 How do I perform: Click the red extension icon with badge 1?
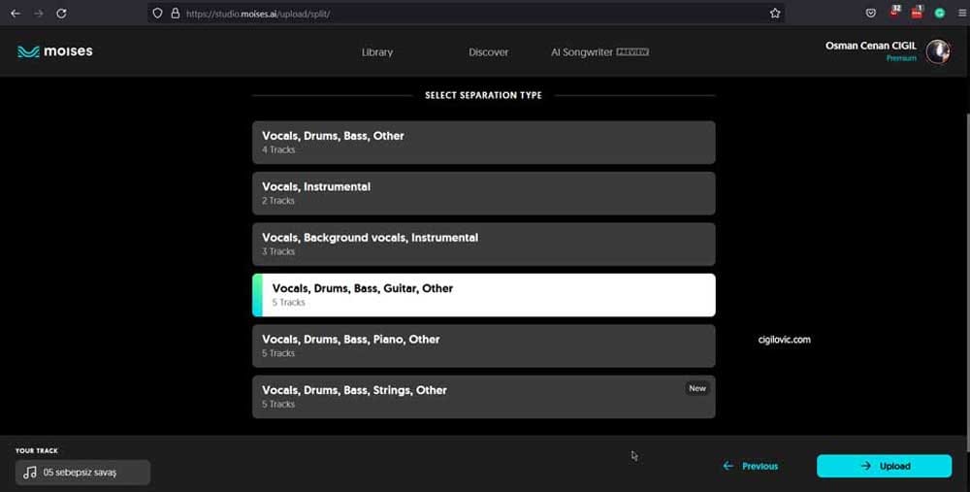tap(917, 12)
